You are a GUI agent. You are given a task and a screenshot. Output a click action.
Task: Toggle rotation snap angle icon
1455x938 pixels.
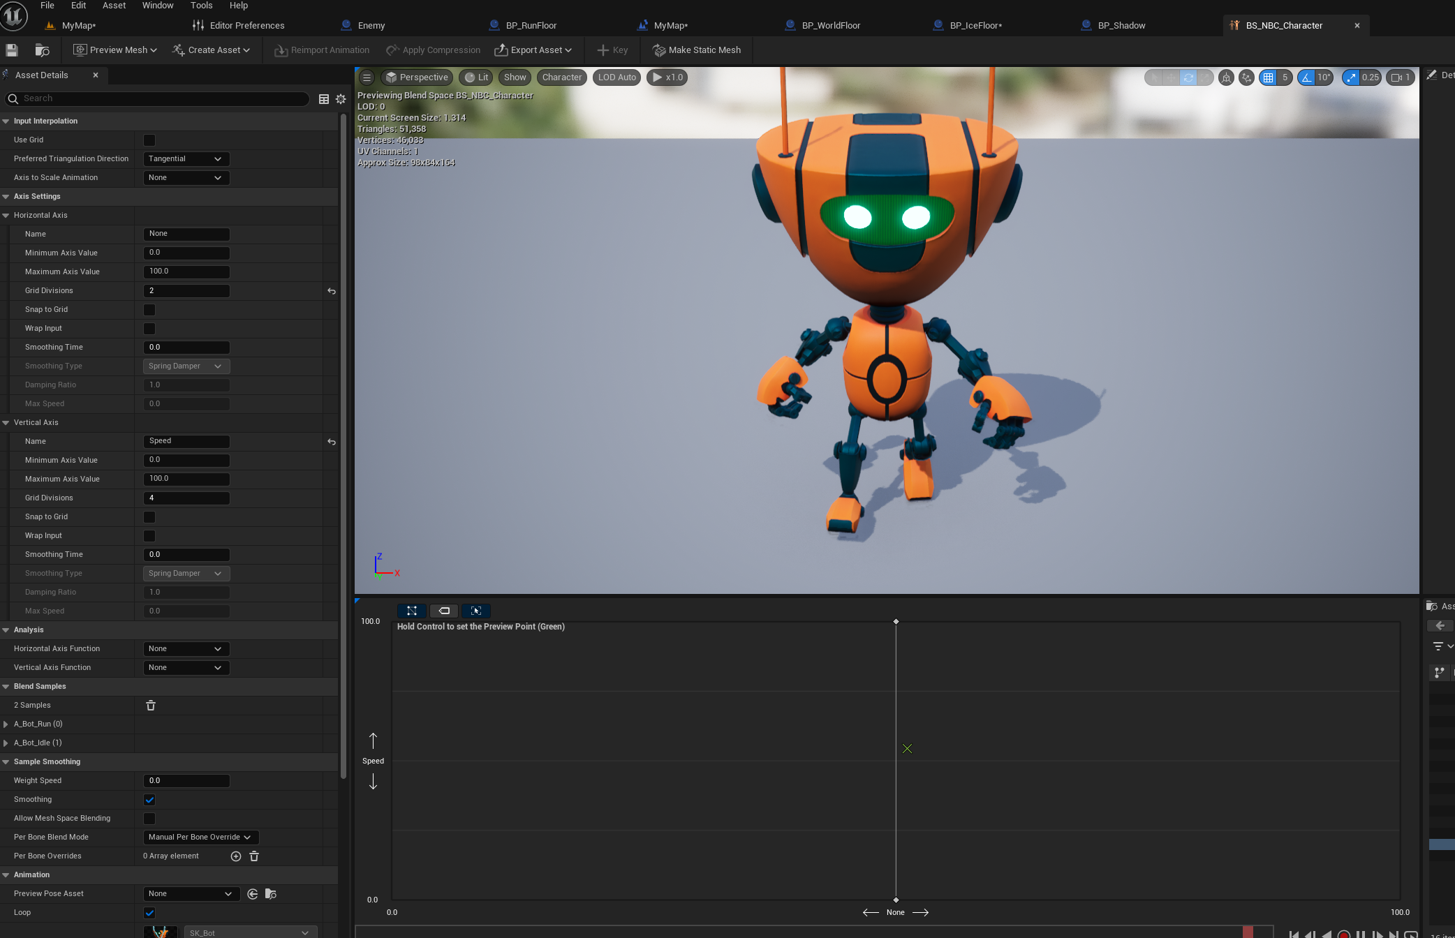tap(1306, 77)
